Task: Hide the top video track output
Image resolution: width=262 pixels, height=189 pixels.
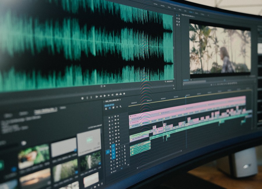Action: pos(118,116)
